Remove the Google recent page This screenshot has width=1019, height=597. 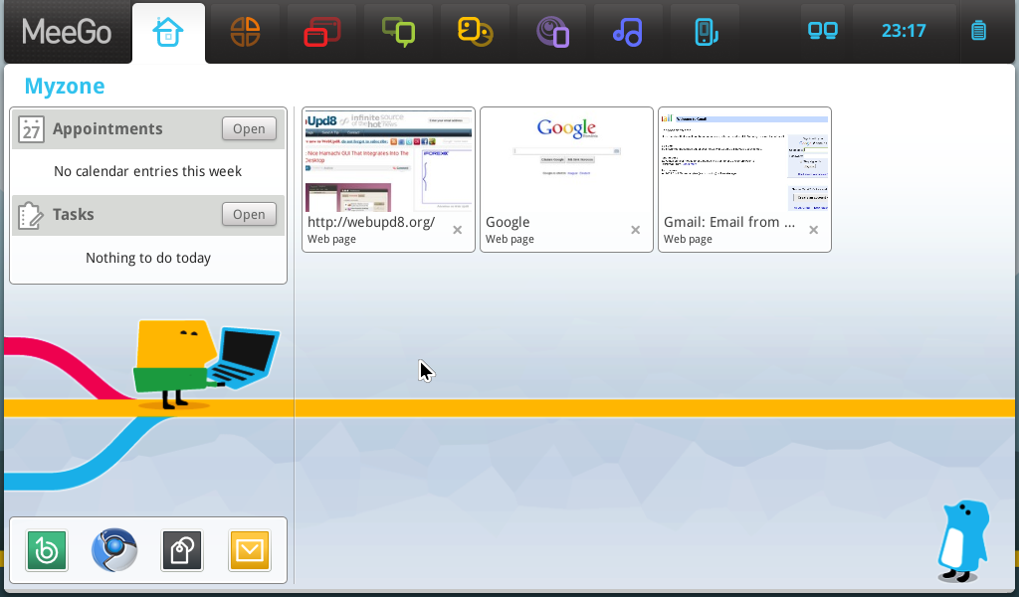[x=636, y=230]
